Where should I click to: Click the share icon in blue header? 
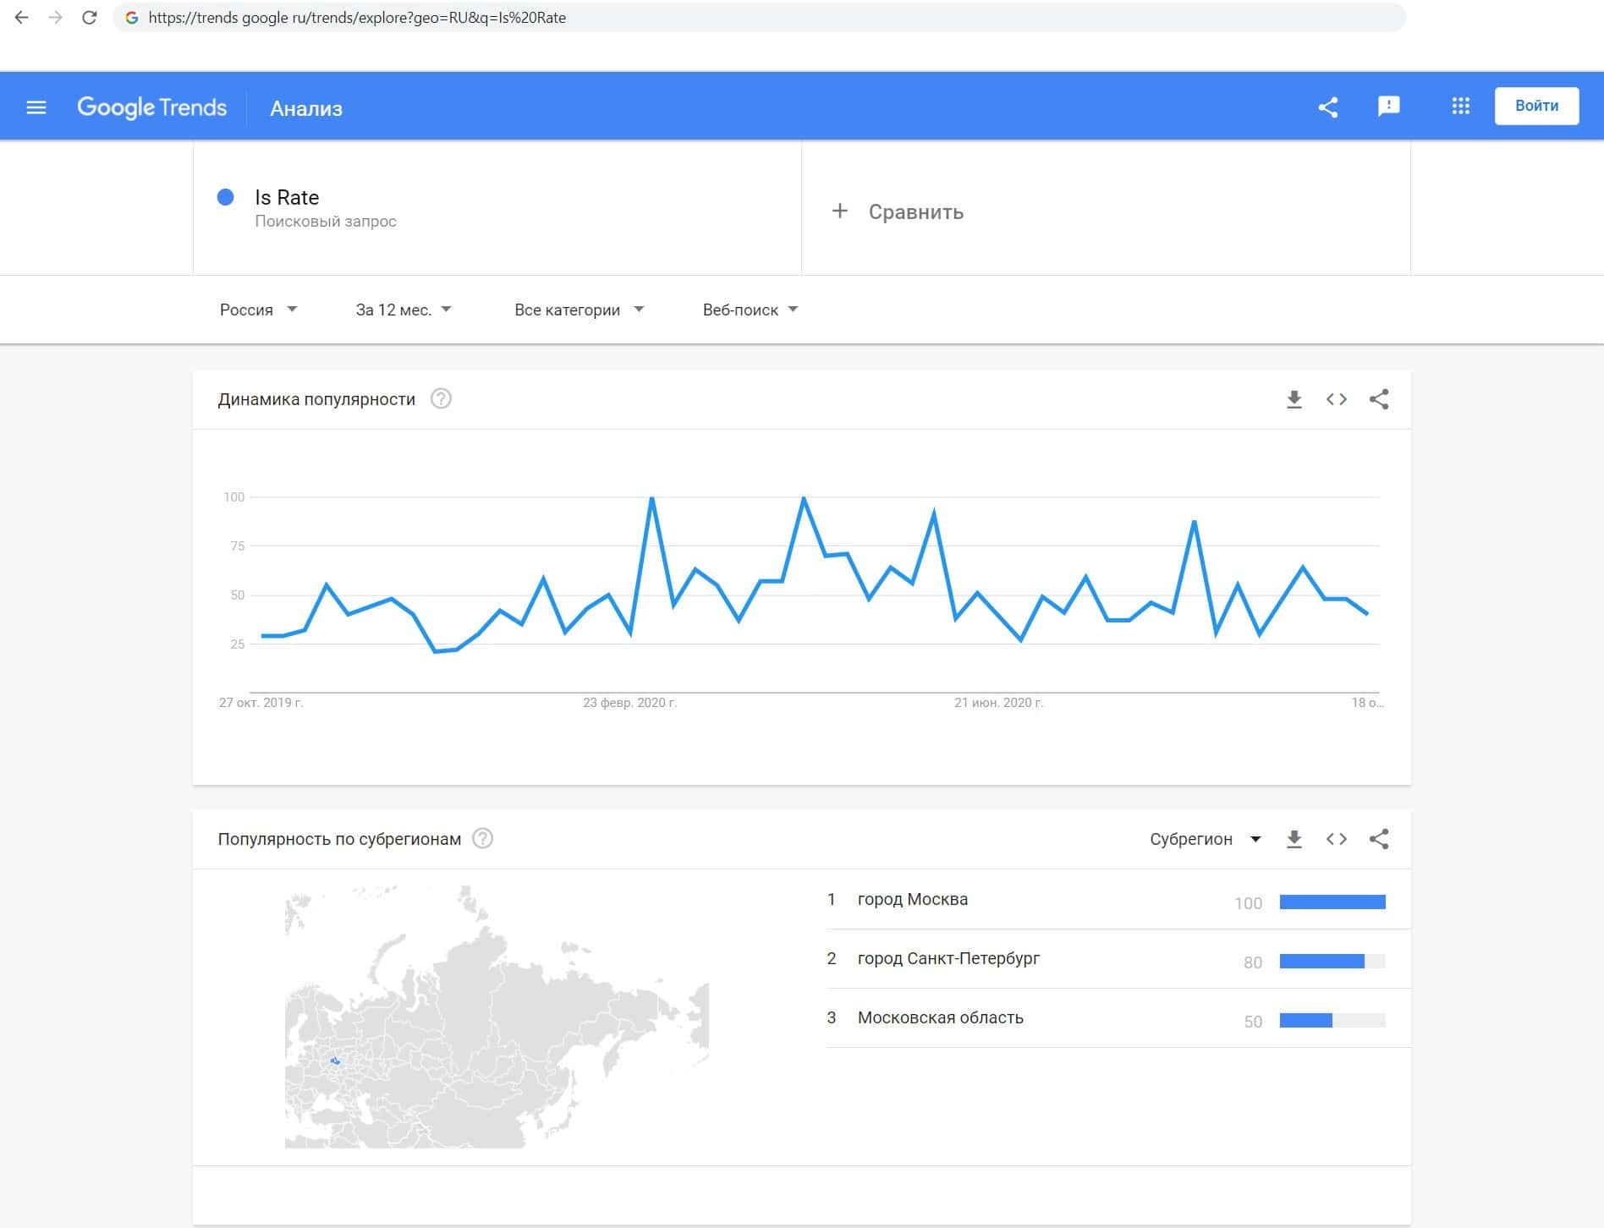1328,107
